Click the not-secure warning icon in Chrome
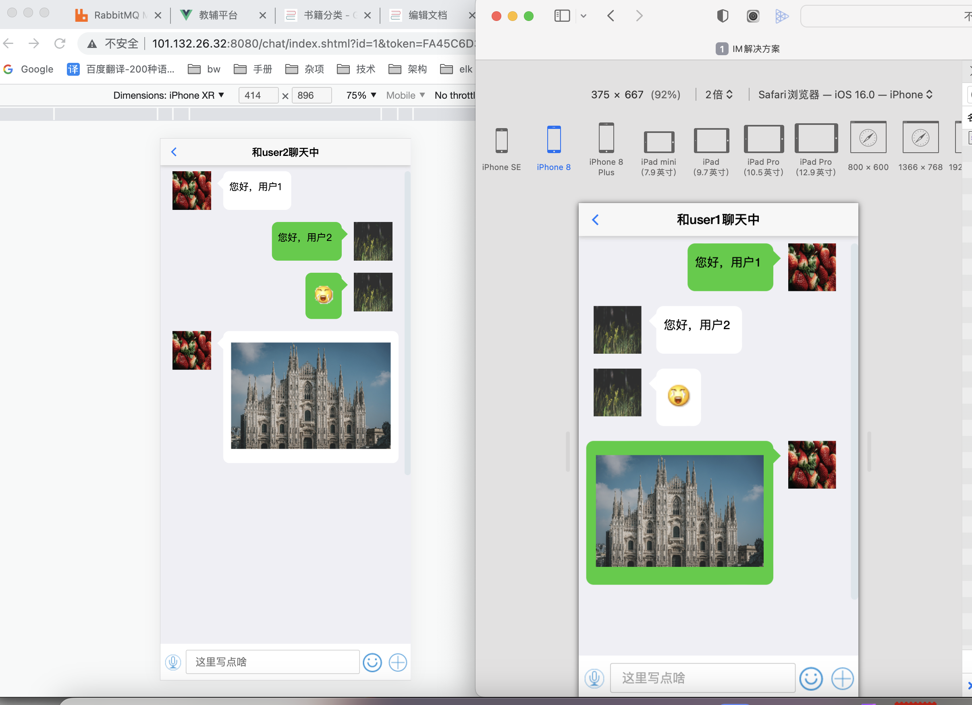The width and height of the screenshot is (972, 705). [x=92, y=44]
